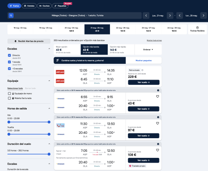
Task: Click Ver vuelo for 108 € flight
Action: (x=144, y=161)
